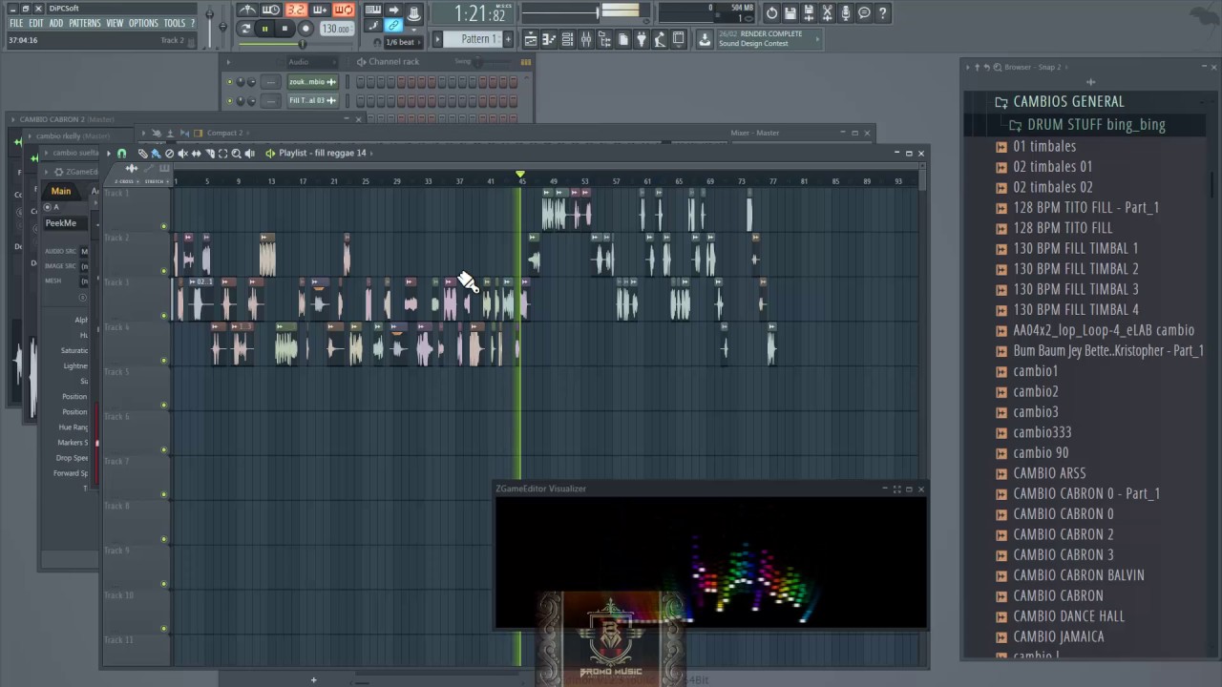Open the audio editor scissors icon
This screenshot has height=687, width=1222.
827,12
